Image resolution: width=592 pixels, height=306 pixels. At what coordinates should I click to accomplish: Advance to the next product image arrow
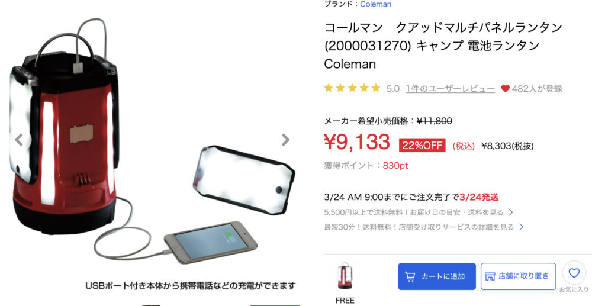(285, 140)
